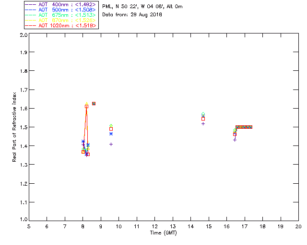
Task: Click the y-axis tick label 1.3
Action: click(x=24, y=165)
